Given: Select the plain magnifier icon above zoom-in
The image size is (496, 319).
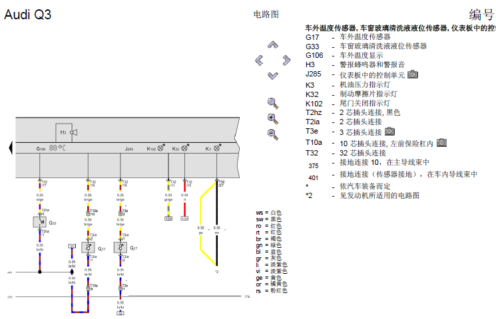Looking at the screenshot, I should click(273, 103).
